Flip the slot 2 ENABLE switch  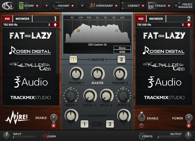click(141, 116)
